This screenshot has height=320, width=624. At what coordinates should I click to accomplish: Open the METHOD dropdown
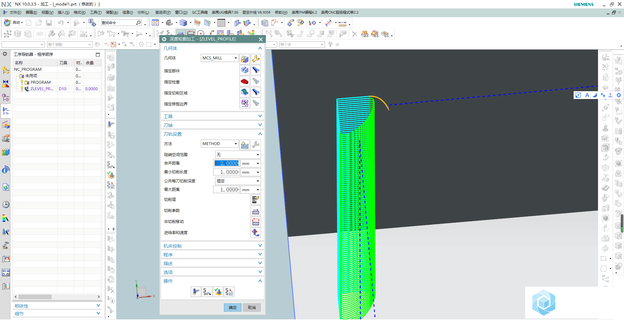[x=236, y=144]
